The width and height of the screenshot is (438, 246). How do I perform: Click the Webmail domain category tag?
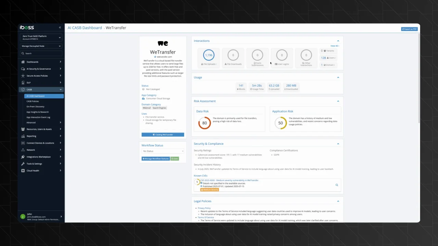click(x=147, y=108)
